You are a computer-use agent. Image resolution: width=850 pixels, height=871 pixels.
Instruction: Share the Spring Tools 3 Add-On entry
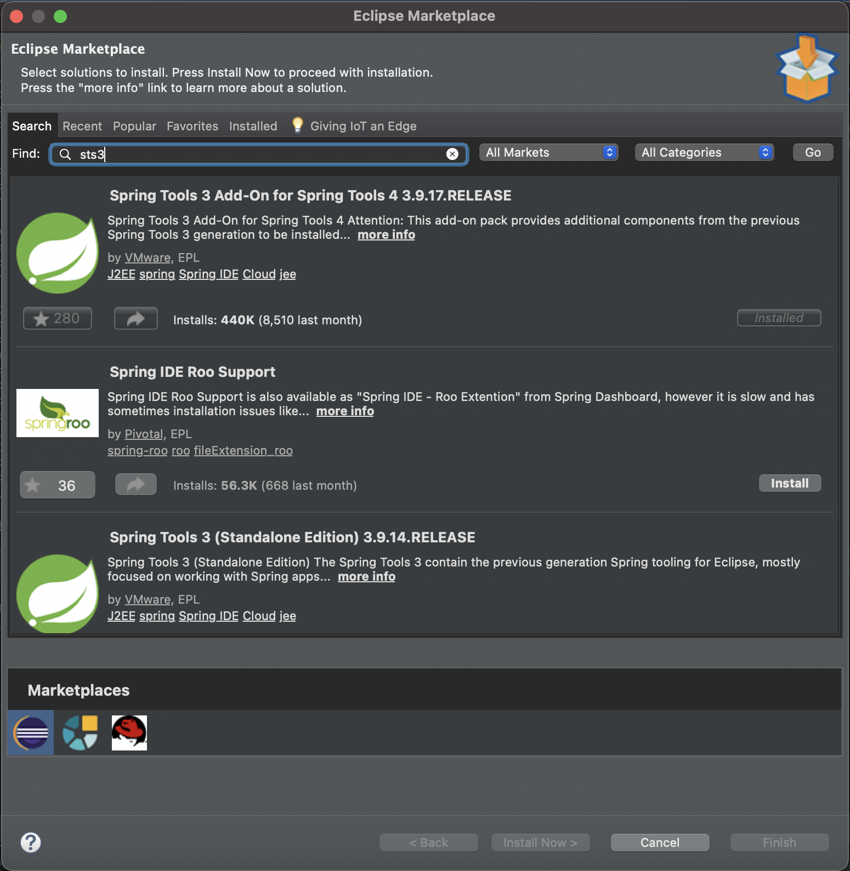coord(136,318)
